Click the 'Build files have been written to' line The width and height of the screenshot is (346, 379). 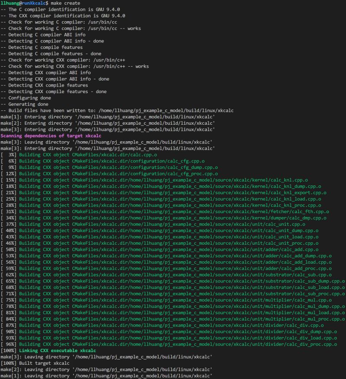coord(117,110)
